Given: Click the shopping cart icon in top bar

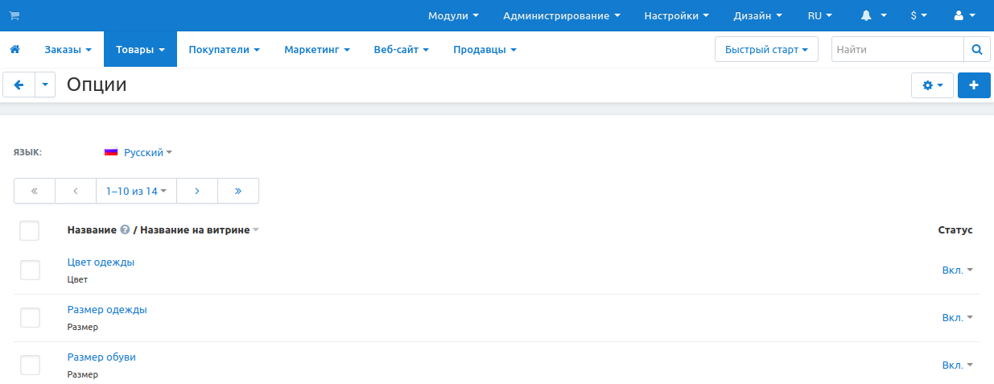Looking at the screenshot, I should (x=14, y=16).
